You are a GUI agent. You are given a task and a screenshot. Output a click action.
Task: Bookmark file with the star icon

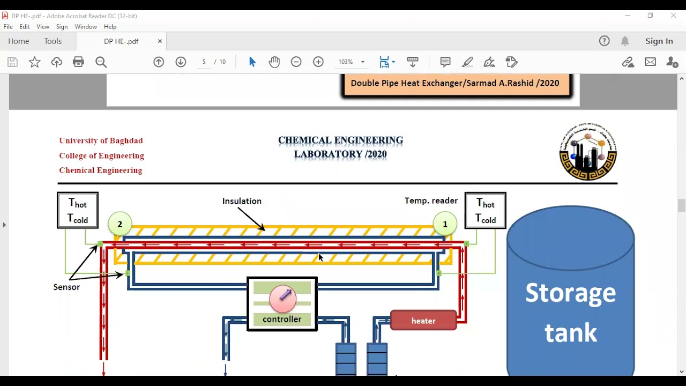(x=35, y=62)
